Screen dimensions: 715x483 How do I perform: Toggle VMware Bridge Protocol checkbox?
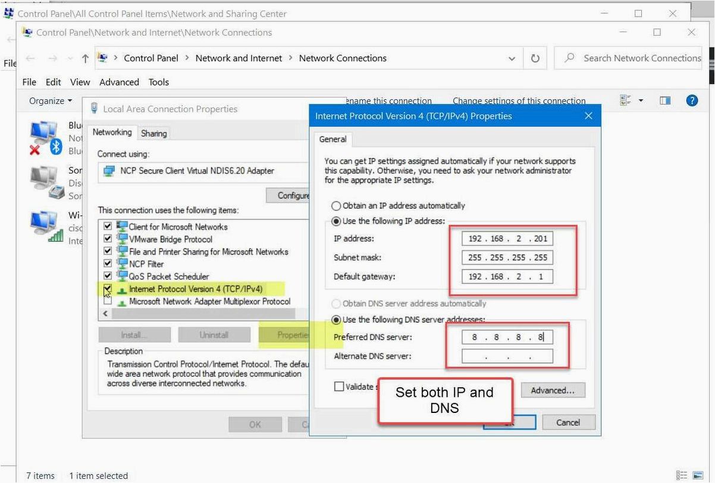coord(108,239)
